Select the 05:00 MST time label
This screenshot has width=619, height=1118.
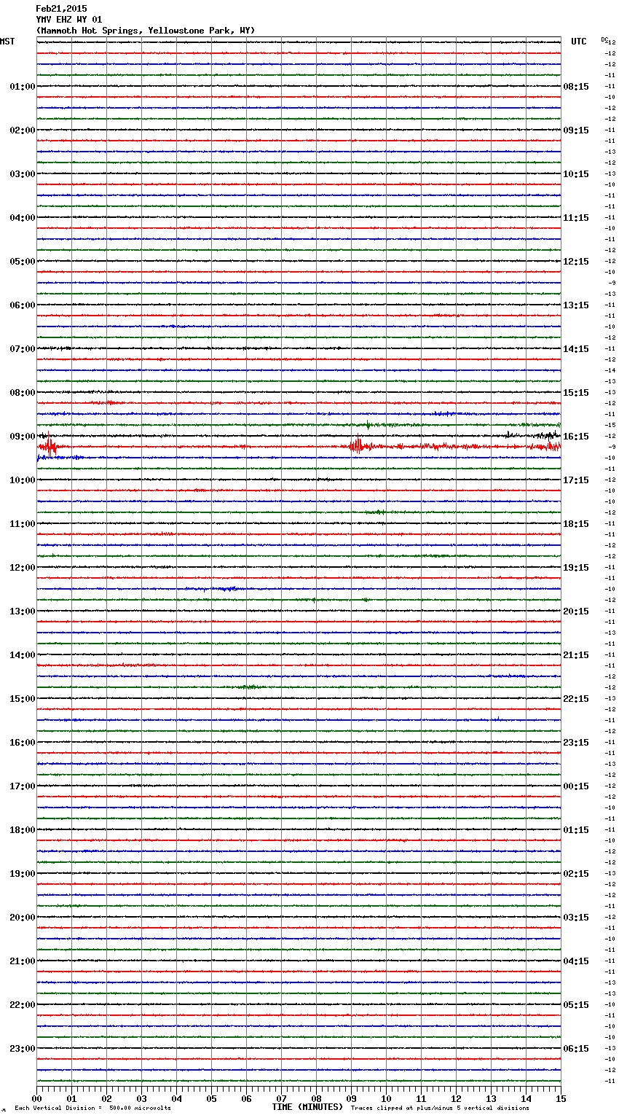(23, 262)
